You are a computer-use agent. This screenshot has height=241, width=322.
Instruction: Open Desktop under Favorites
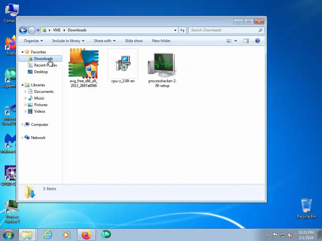point(41,72)
